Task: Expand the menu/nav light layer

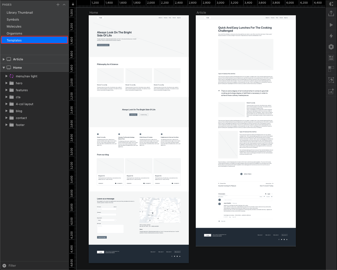Action: coord(6,76)
